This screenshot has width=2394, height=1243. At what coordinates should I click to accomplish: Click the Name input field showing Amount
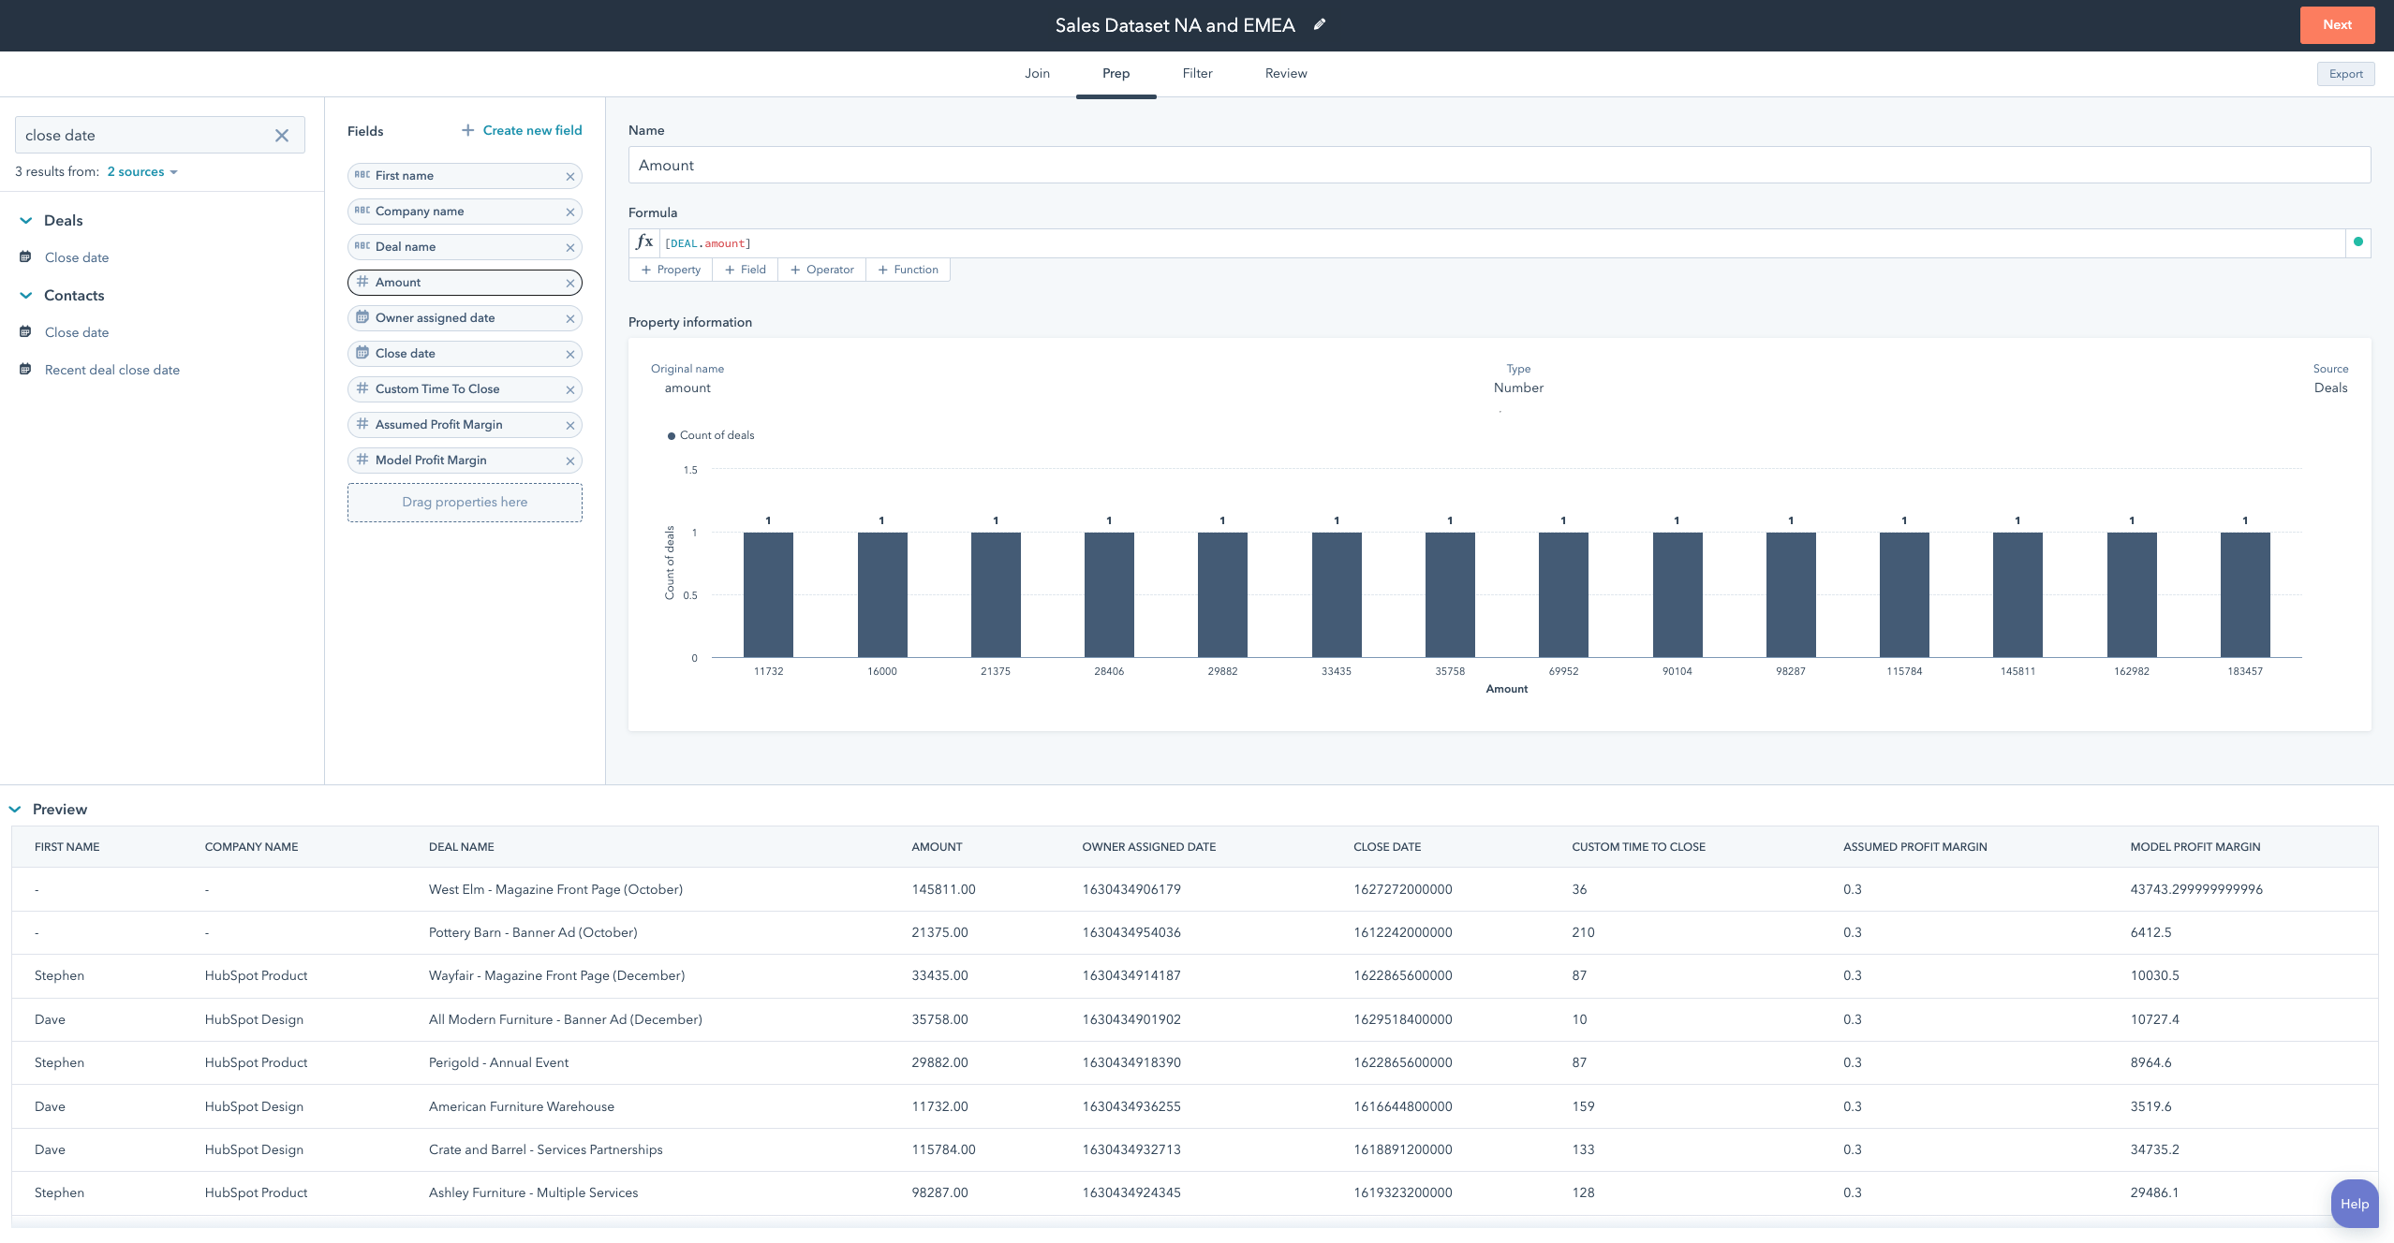[x=1124, y=165]
